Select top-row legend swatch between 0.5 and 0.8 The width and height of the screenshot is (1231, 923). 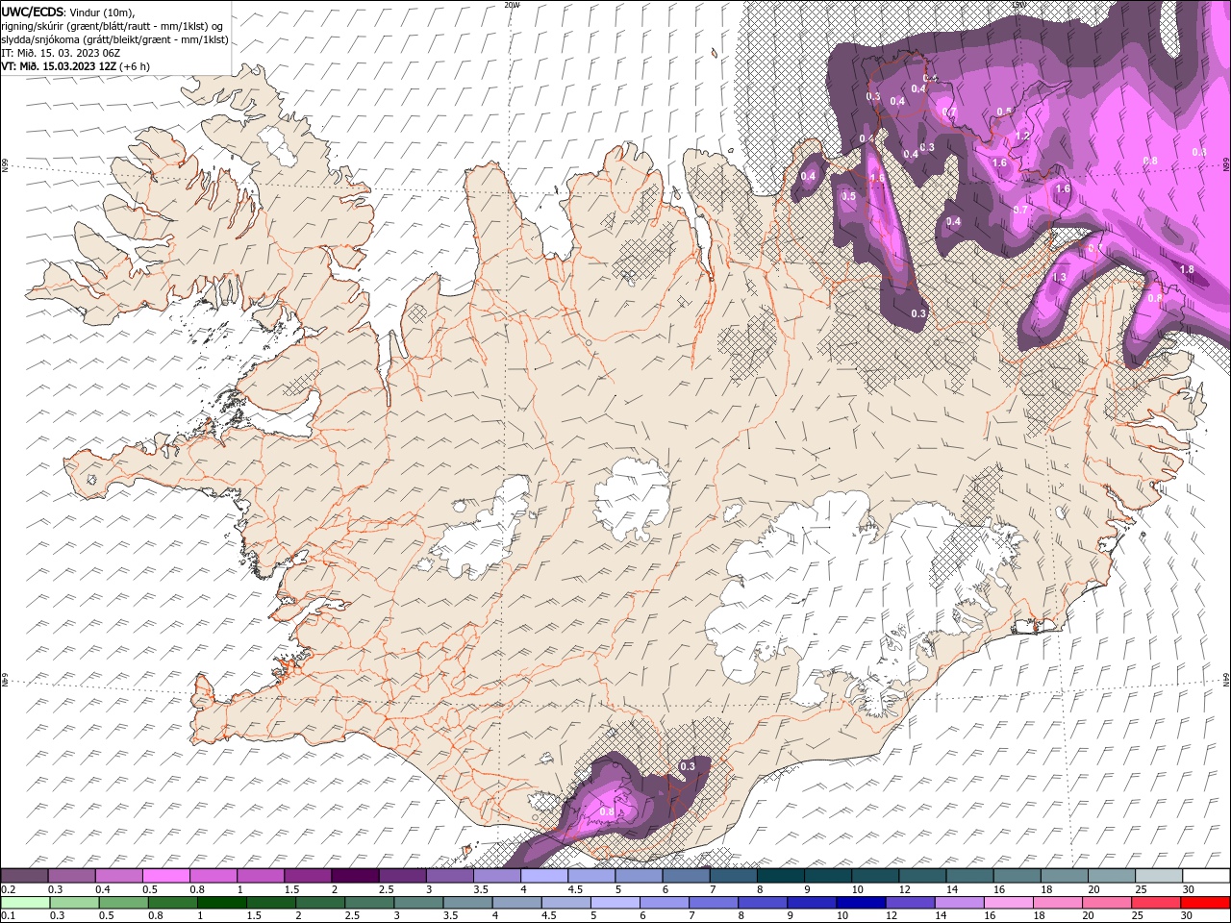click(x=165, y=876)
